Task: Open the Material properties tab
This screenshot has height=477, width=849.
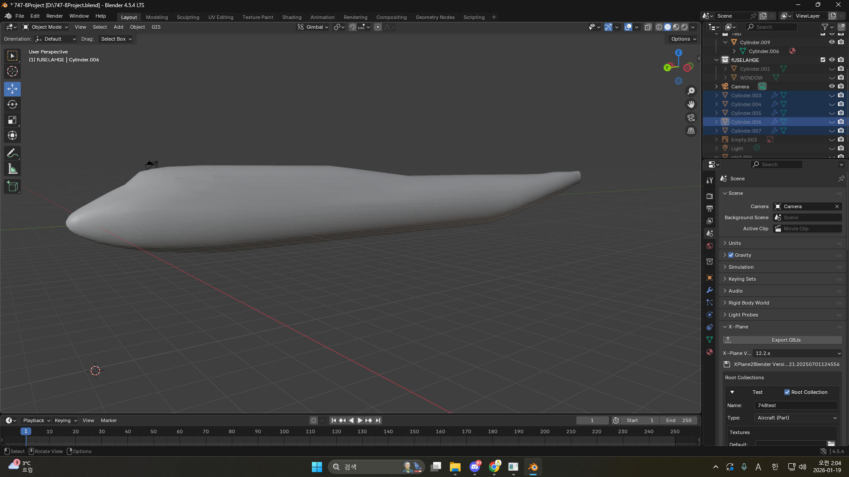Action: 710,352
